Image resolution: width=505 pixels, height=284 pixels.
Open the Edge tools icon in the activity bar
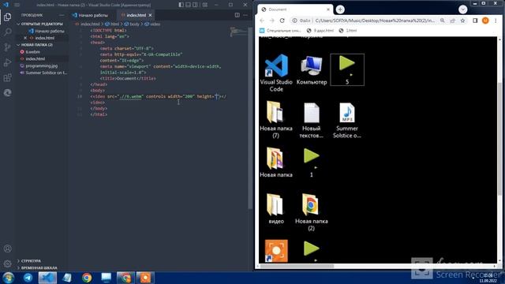pos(7,93)
